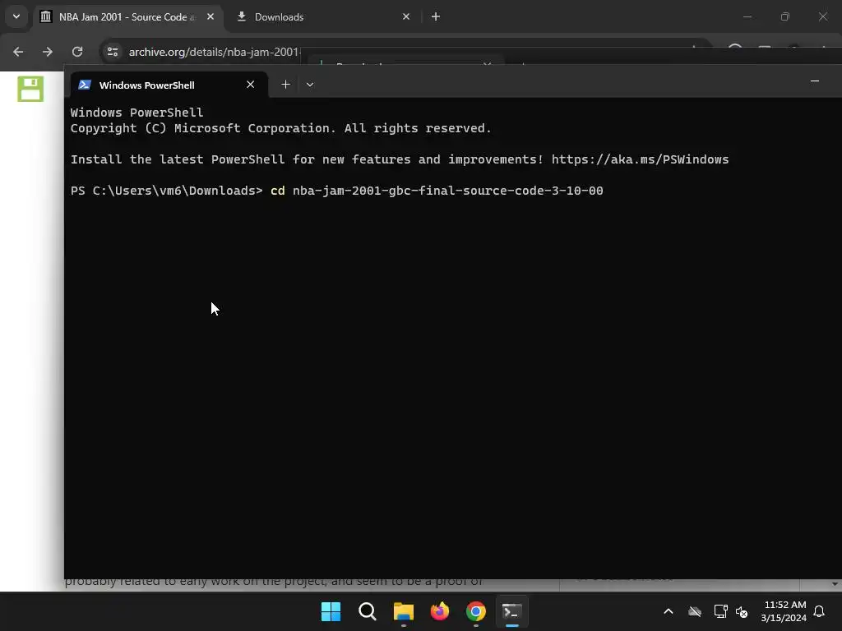This screenshot has width=842, height=631.
Task: Switch to Chrome from the taskbar
Action: tap(476, 611)
